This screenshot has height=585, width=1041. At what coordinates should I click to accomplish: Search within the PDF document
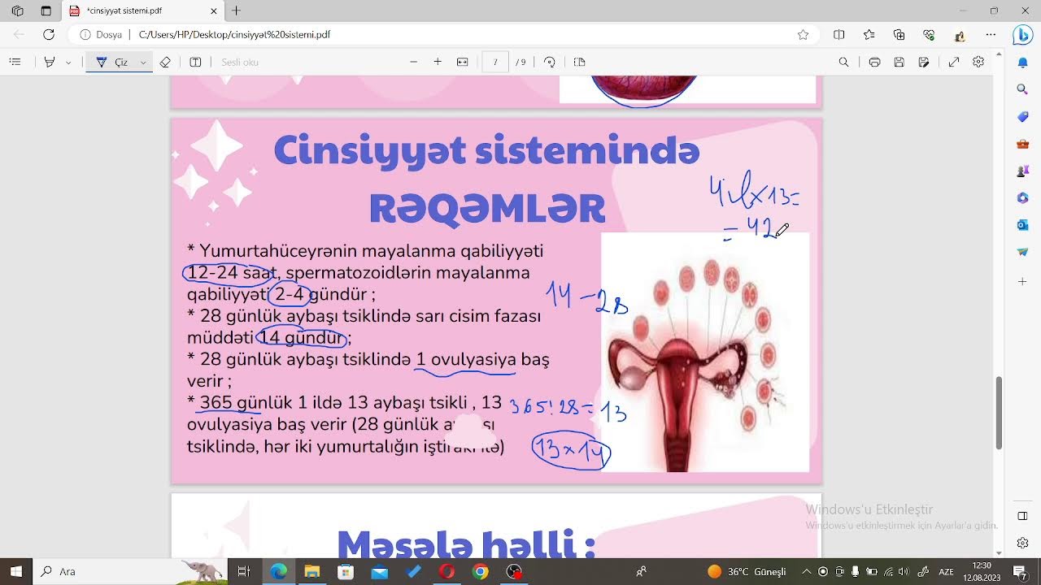click(x=843, y=62)
